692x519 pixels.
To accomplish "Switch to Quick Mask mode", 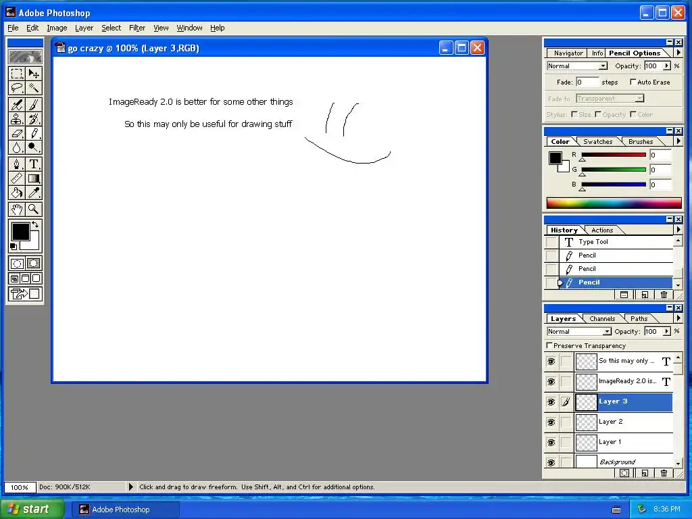I will point(34,264).
